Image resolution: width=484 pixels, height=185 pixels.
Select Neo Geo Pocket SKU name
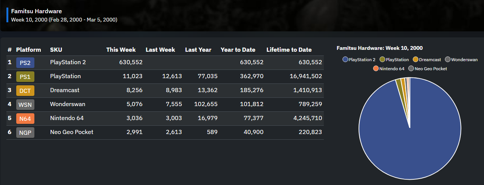tap(72, 132)
